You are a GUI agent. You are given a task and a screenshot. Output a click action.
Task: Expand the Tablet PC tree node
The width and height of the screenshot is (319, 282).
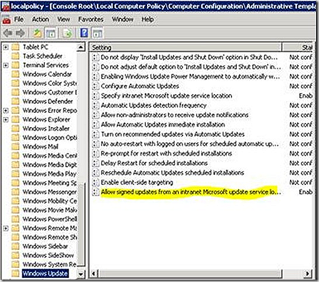click(x=6, y=47)
